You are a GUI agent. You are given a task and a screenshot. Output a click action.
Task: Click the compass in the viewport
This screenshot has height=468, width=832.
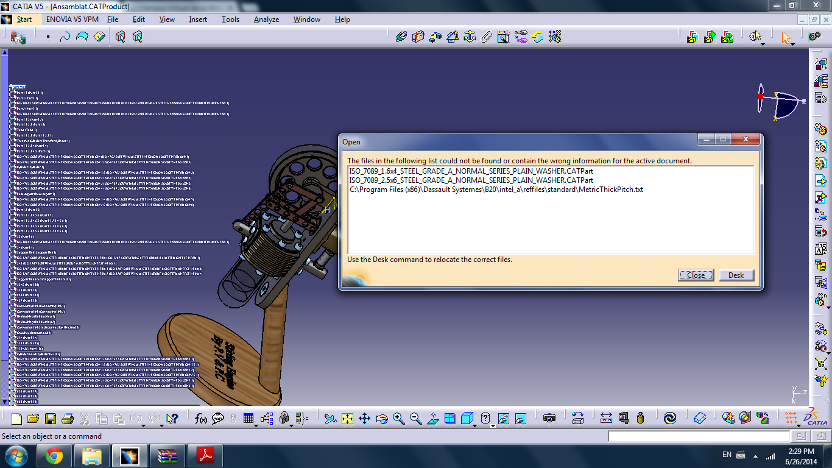pyautogui.click(x=780, y=103)
